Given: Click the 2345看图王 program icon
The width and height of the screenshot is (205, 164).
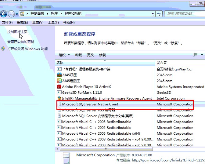Looking at the screenshot, I should (59, 81).
